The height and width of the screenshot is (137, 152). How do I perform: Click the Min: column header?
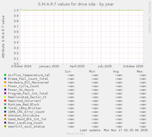coord(92,72)
